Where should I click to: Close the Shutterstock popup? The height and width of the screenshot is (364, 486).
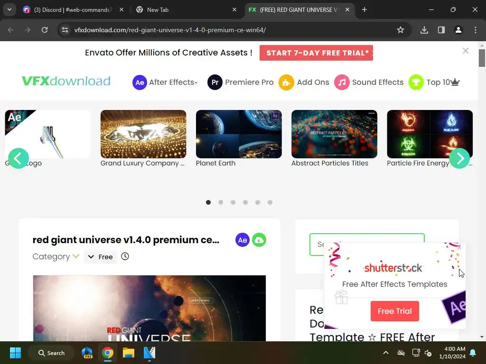click(x=459, y=247)
